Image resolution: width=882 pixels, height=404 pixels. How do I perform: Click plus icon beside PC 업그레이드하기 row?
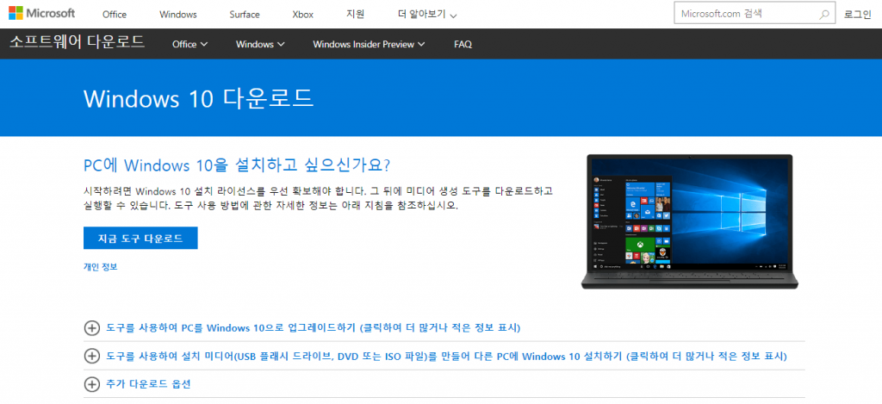click(91, 328)
